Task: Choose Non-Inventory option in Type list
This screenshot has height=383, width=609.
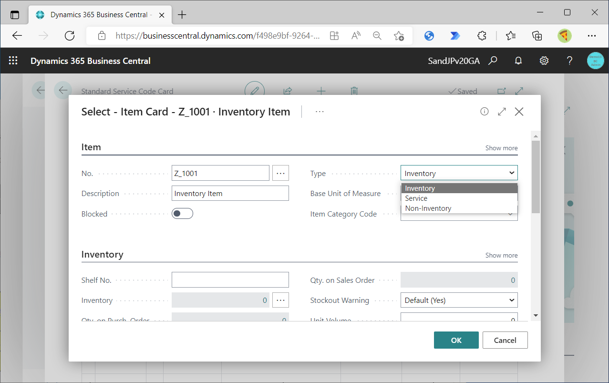Action: (x=428, y=208)
